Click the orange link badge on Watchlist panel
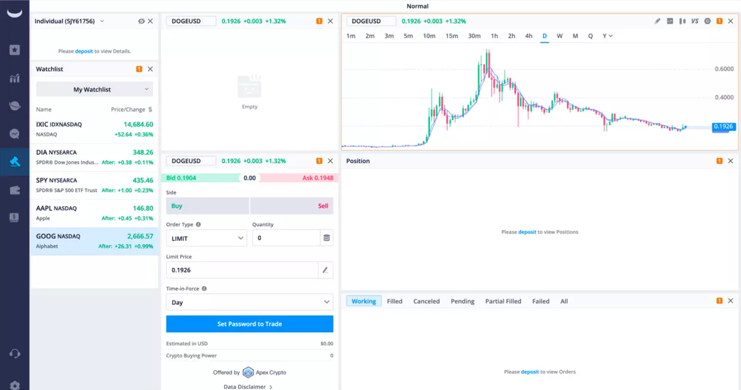 click(139, 69)
